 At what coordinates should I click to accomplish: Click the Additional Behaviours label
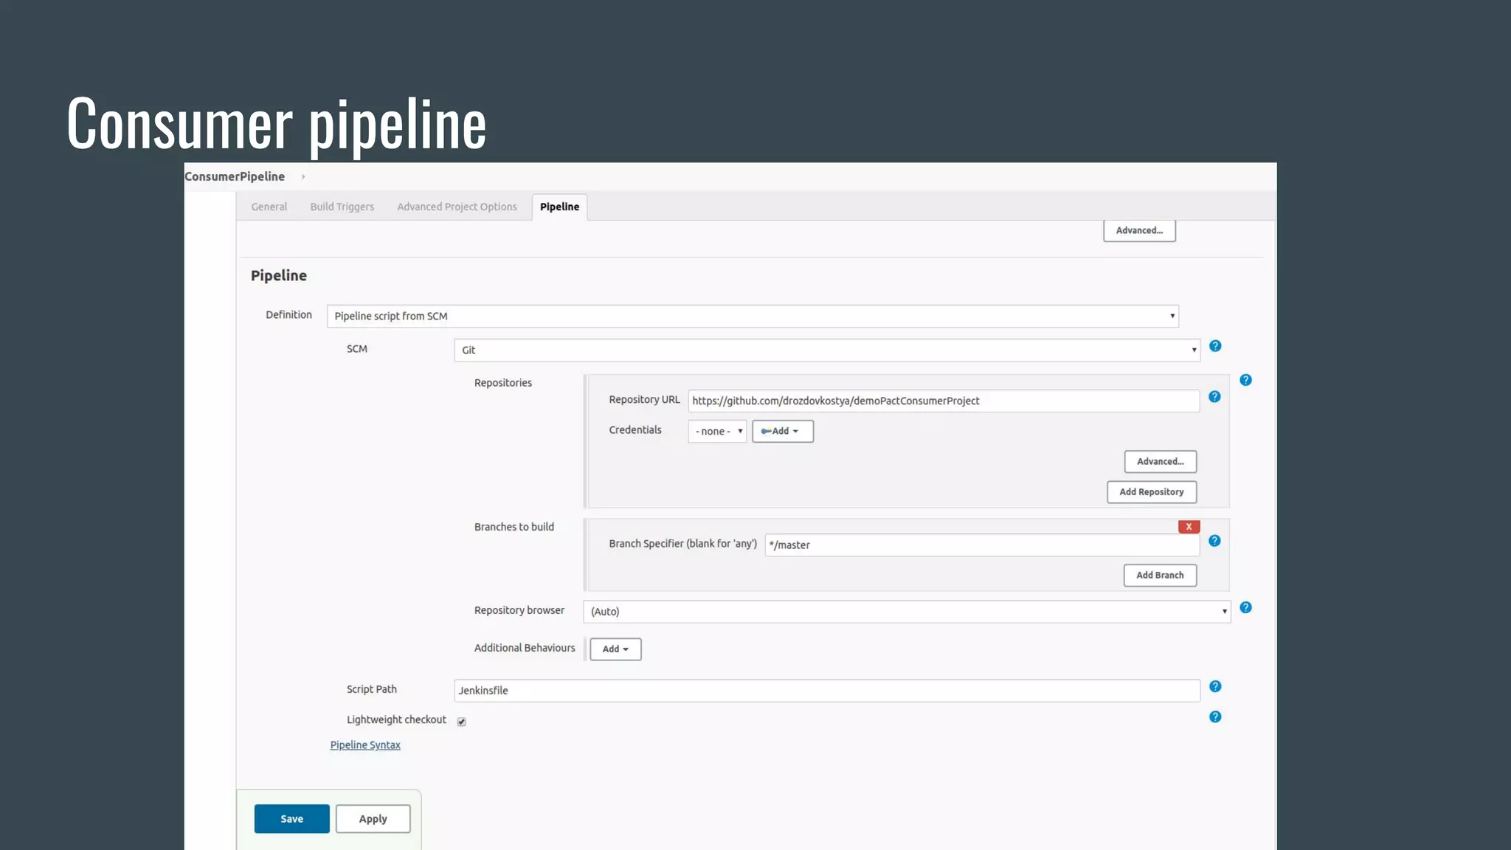click(x=525, y=648)
